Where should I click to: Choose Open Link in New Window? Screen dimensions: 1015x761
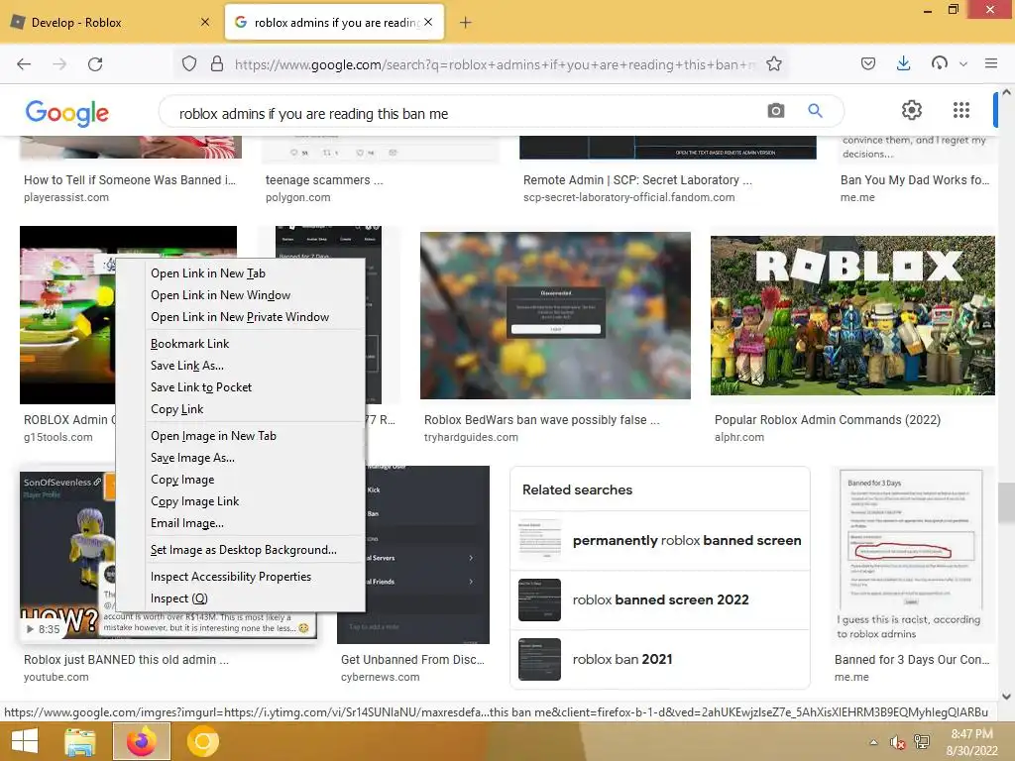tap(241, 295)
